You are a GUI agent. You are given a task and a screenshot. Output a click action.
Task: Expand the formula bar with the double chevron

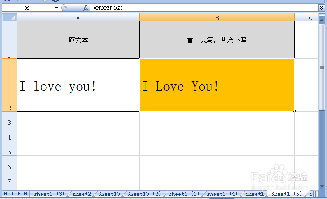pyautogui.click(x=321, y=8)
